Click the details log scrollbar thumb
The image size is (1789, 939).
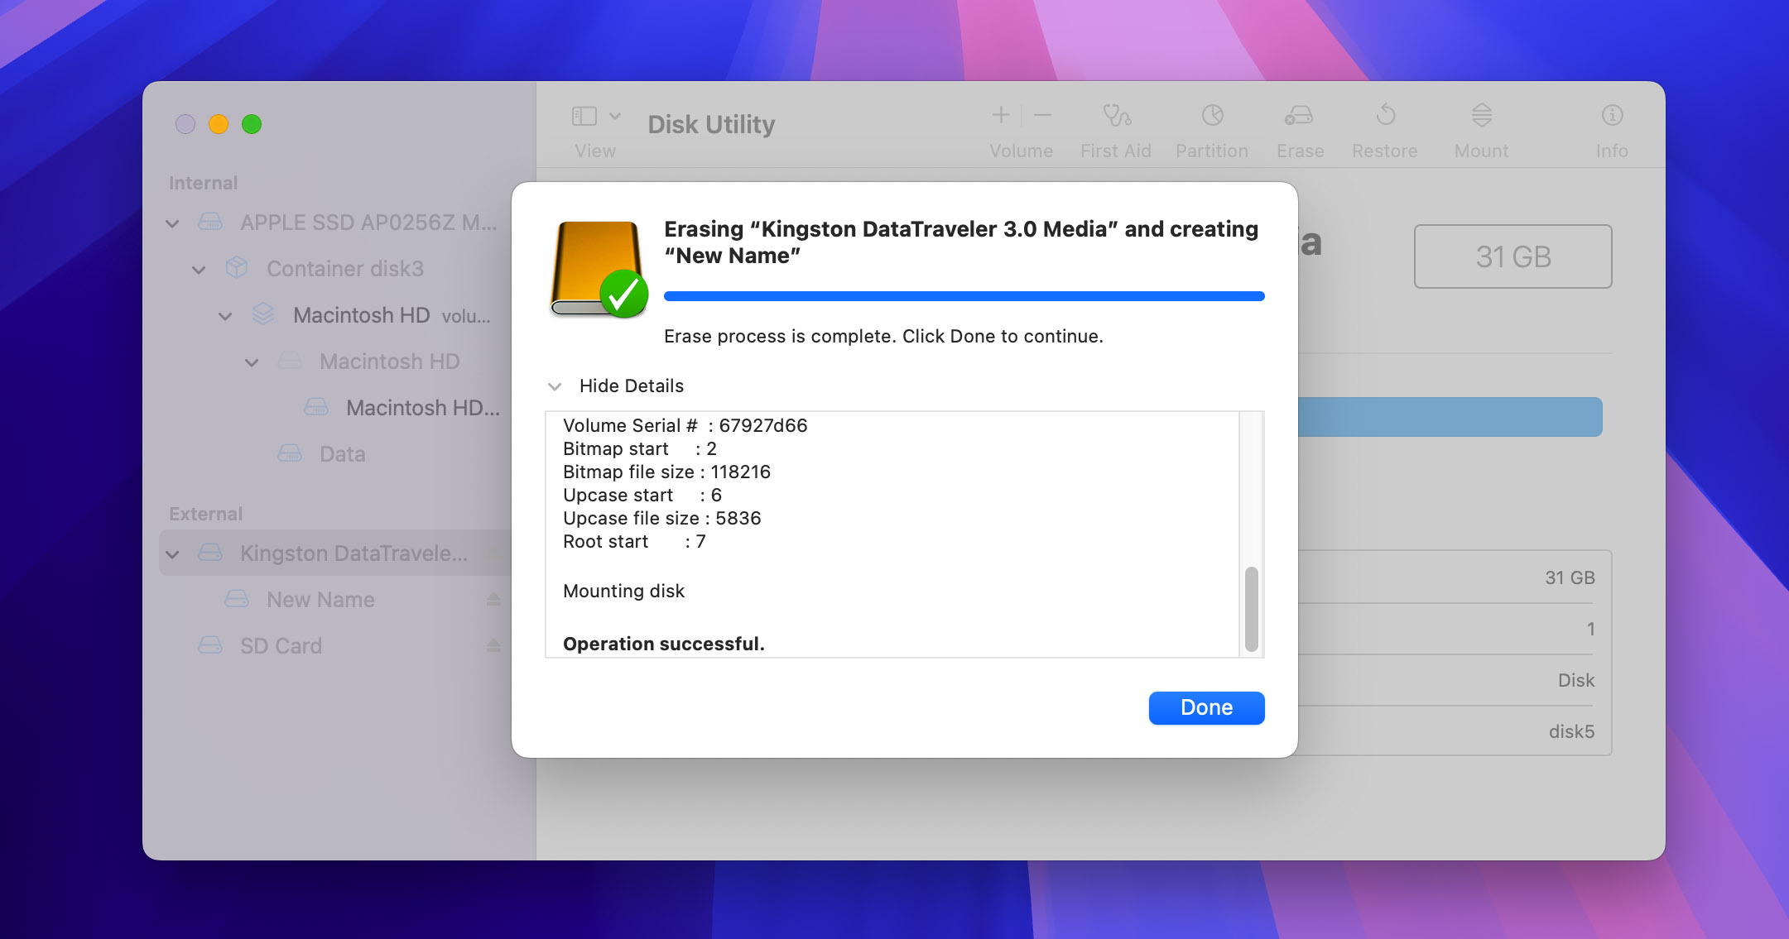1251,609
